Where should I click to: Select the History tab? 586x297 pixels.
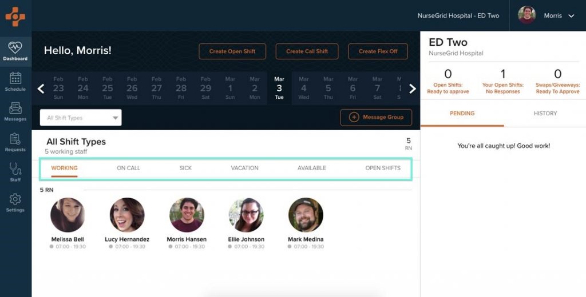point(545,114)
